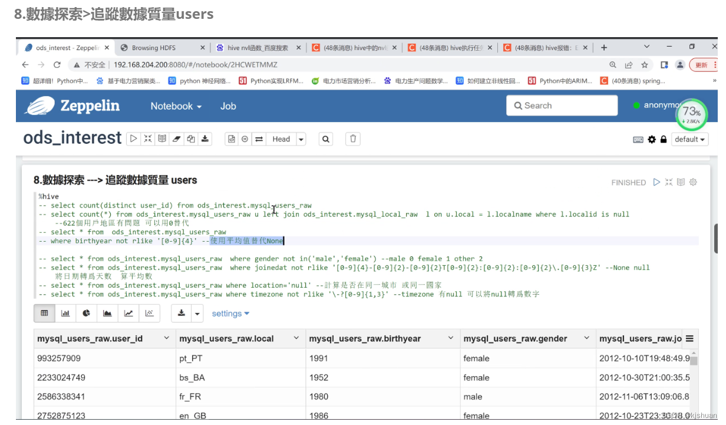Move the note to trash
This screenshot has height=425, width=726.
point(353,139)
